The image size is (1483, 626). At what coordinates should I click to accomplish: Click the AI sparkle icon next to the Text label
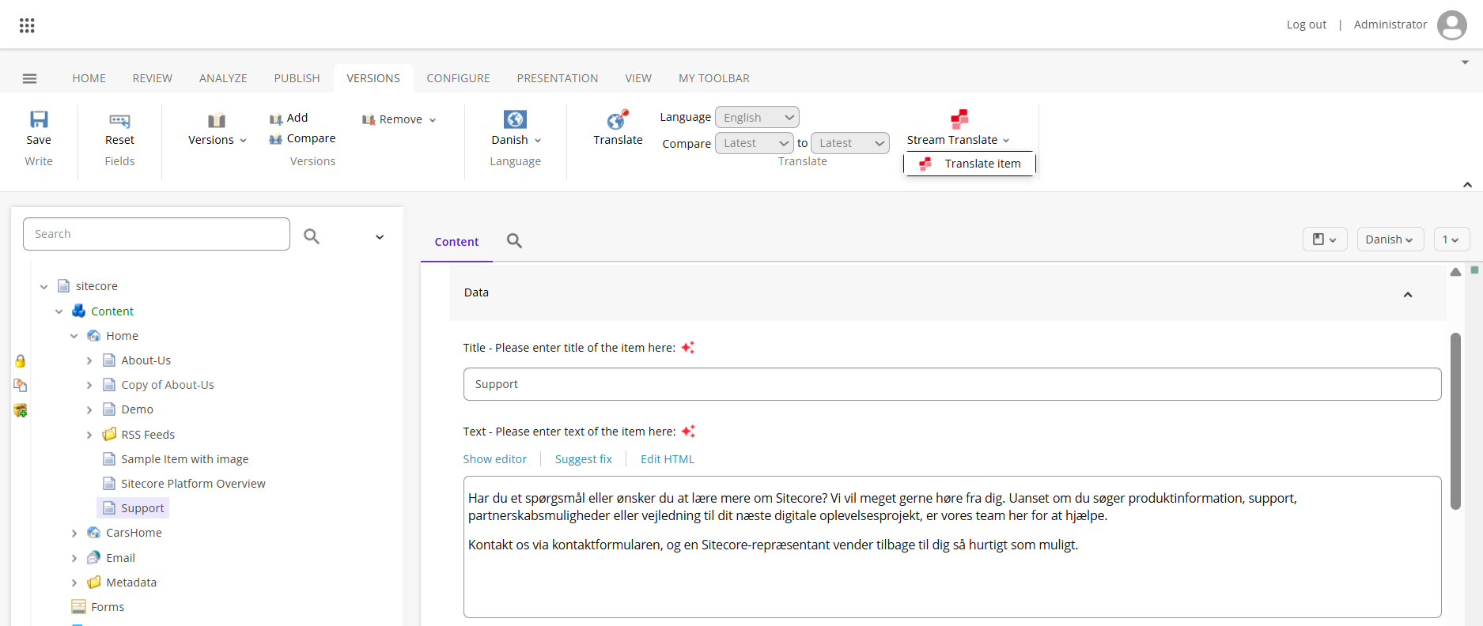688,431
